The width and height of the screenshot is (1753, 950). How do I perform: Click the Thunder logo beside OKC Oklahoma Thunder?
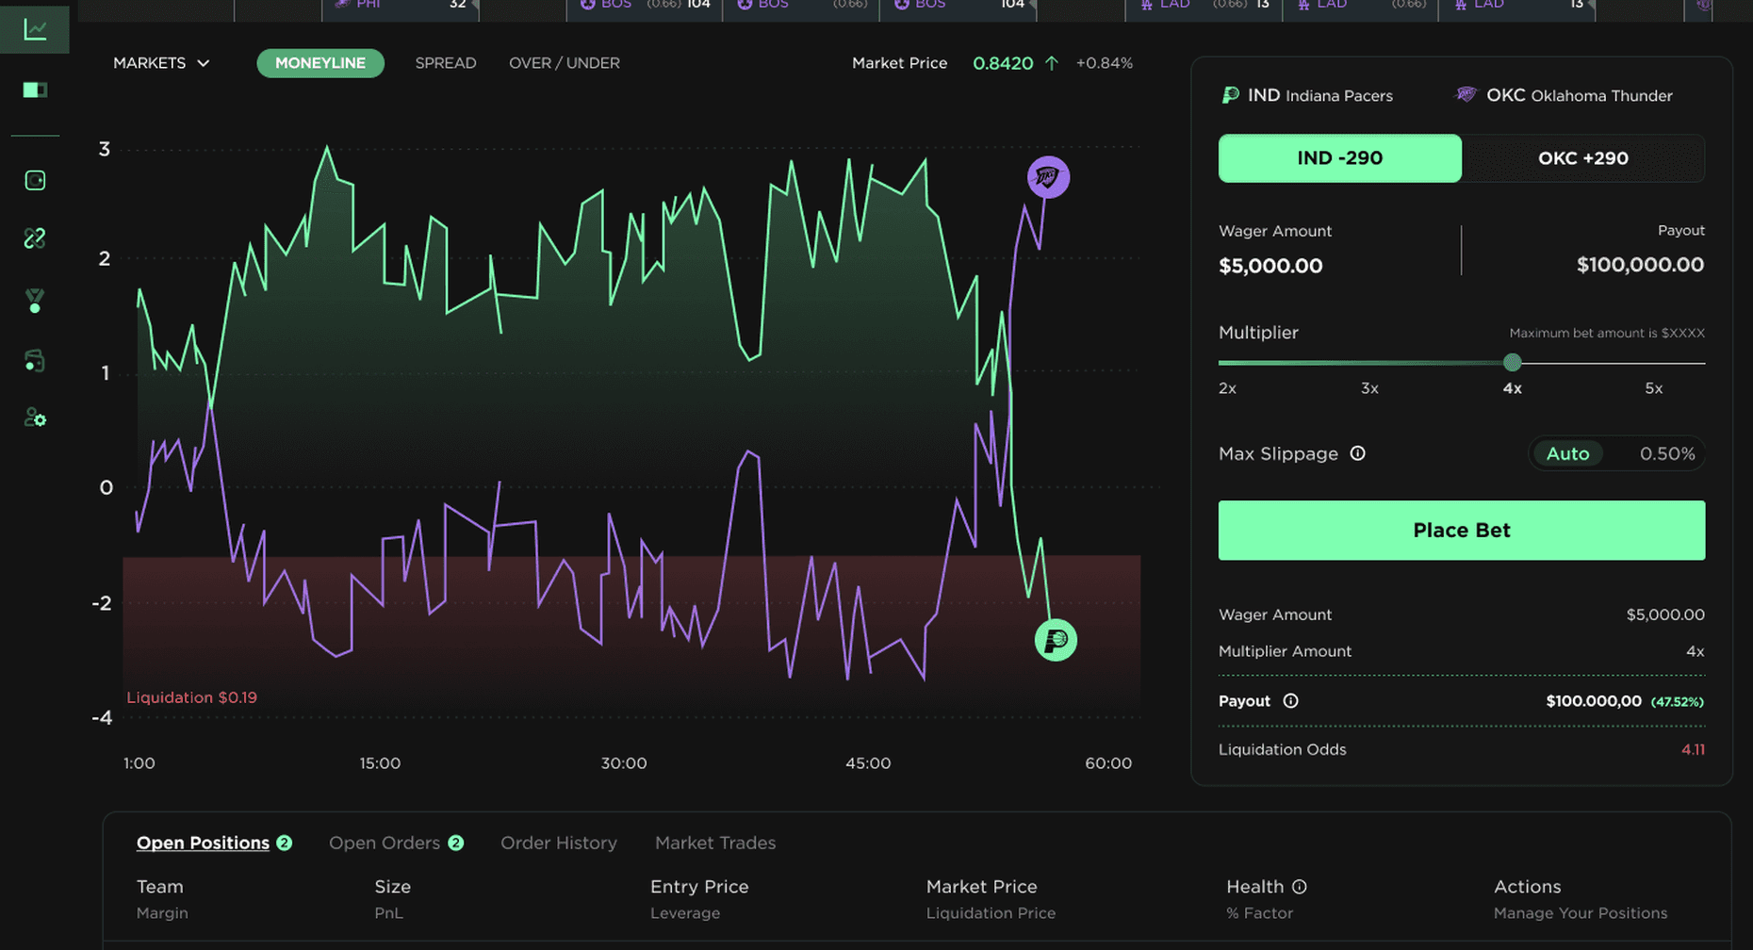pos(1466,95)
